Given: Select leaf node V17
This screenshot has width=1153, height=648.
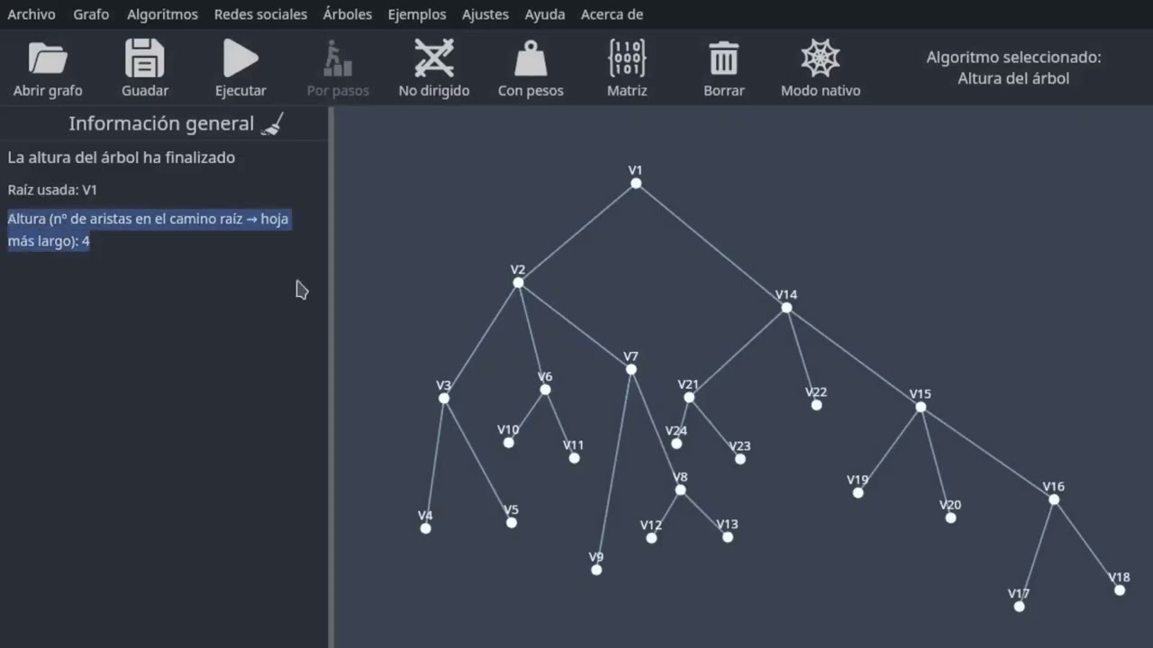Looking at the screenshot, I should tap(1019, 607).
